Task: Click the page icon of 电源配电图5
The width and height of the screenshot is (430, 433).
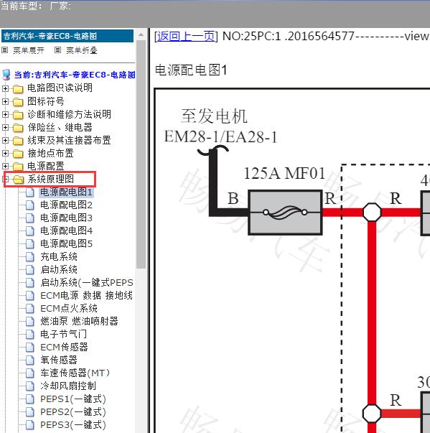Action: tap(30, 244)
